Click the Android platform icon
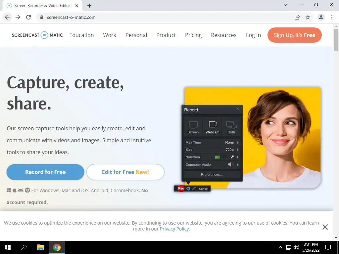 click(x=21, y=190)
